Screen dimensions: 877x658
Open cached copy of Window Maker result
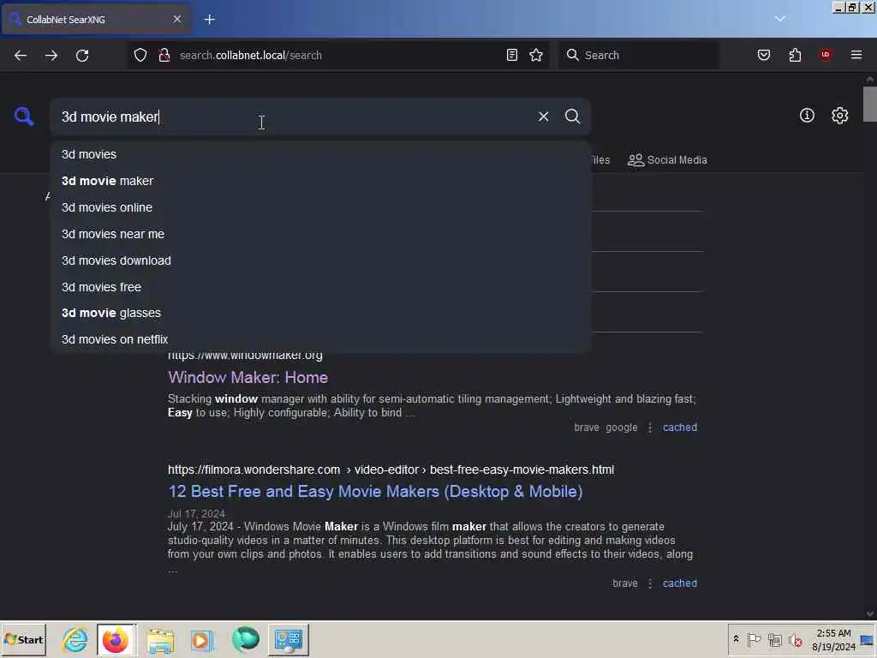[679, 428]
